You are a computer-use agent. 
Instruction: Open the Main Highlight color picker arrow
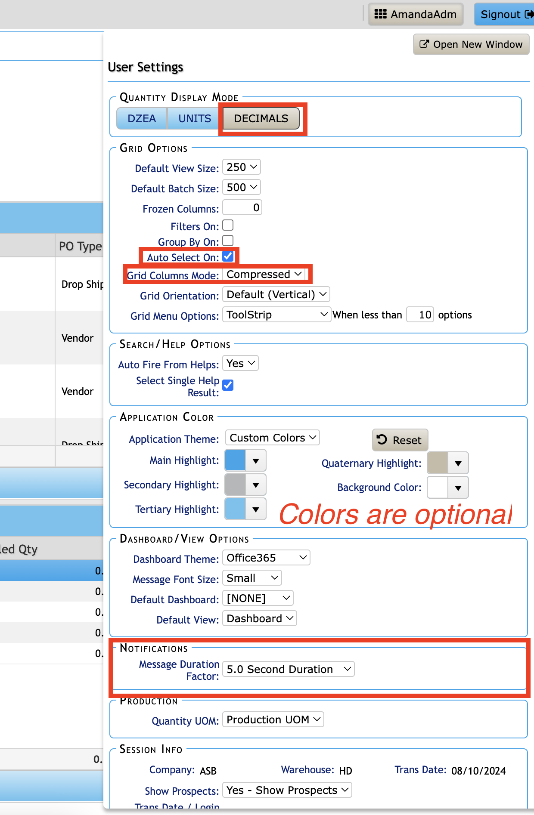(x=256, y=461)
